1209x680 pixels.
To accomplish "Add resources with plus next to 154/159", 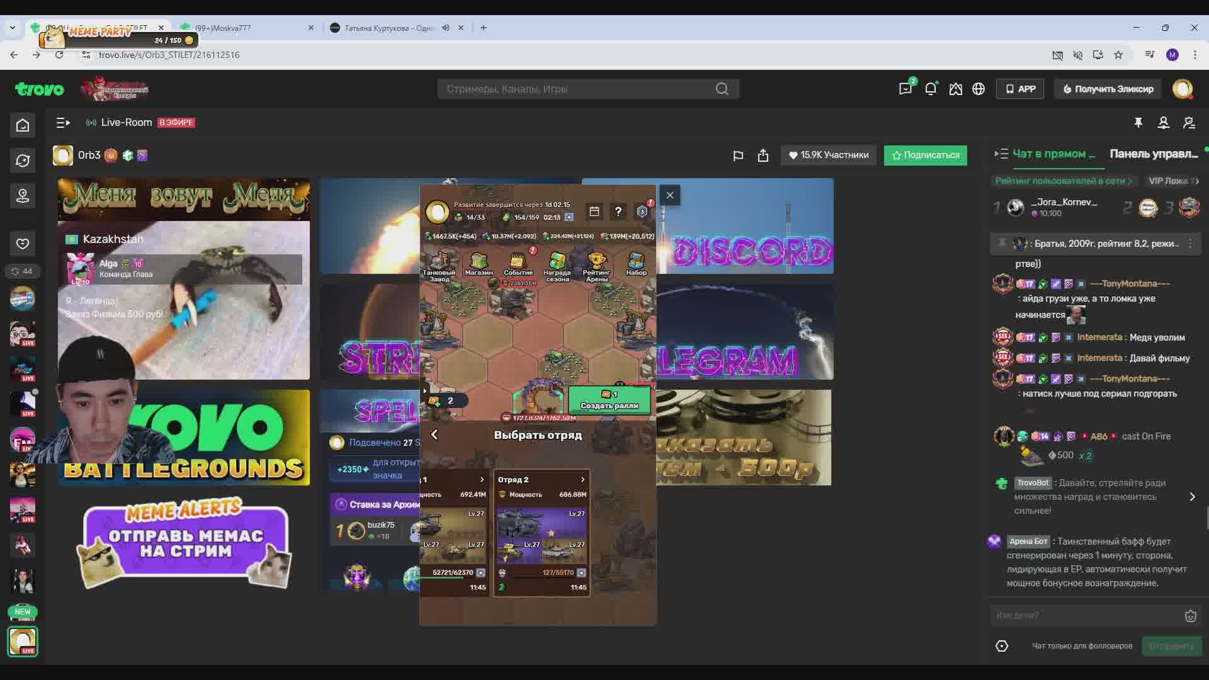I will point(569,217).
